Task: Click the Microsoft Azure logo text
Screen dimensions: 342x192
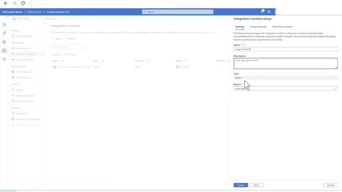Action: click(x=12, y=12)
